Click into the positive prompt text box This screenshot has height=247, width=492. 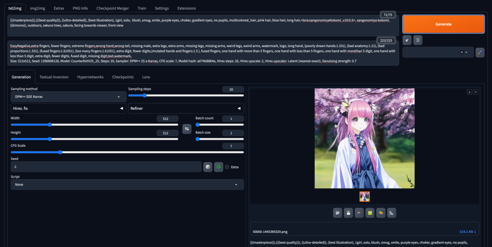click(203, 26)
